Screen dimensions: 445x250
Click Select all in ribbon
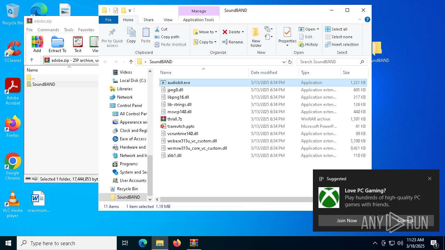tap(336, 29)
